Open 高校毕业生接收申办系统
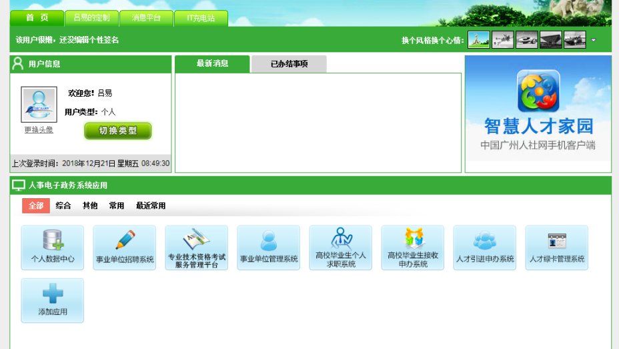This screenshot has width=619, height=349. [x=413, y=248]
